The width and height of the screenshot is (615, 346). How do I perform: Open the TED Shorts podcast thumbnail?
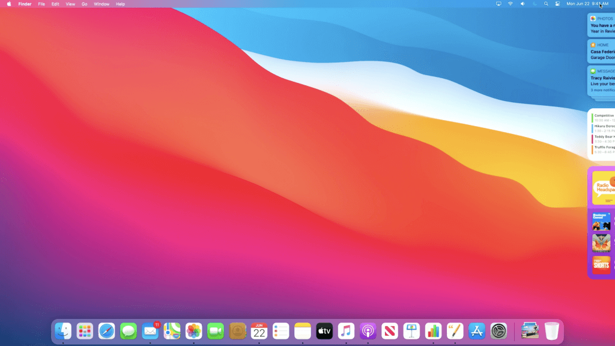[x=601, y=264]
